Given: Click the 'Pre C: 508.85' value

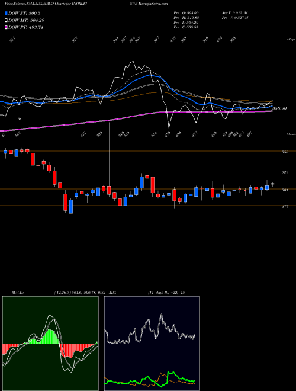Looking at the screenshot, I should click(186, 27).
